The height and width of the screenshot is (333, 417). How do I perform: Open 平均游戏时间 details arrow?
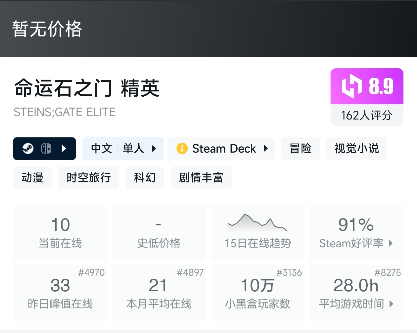pos(391,304)
